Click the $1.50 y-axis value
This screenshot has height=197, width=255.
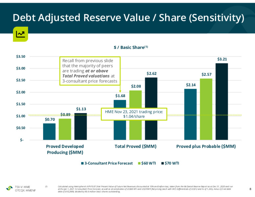pos(21,104)
